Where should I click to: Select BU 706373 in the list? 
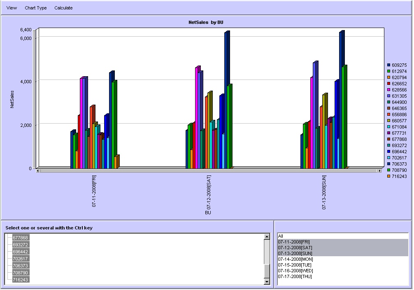(x=20, y=266)
